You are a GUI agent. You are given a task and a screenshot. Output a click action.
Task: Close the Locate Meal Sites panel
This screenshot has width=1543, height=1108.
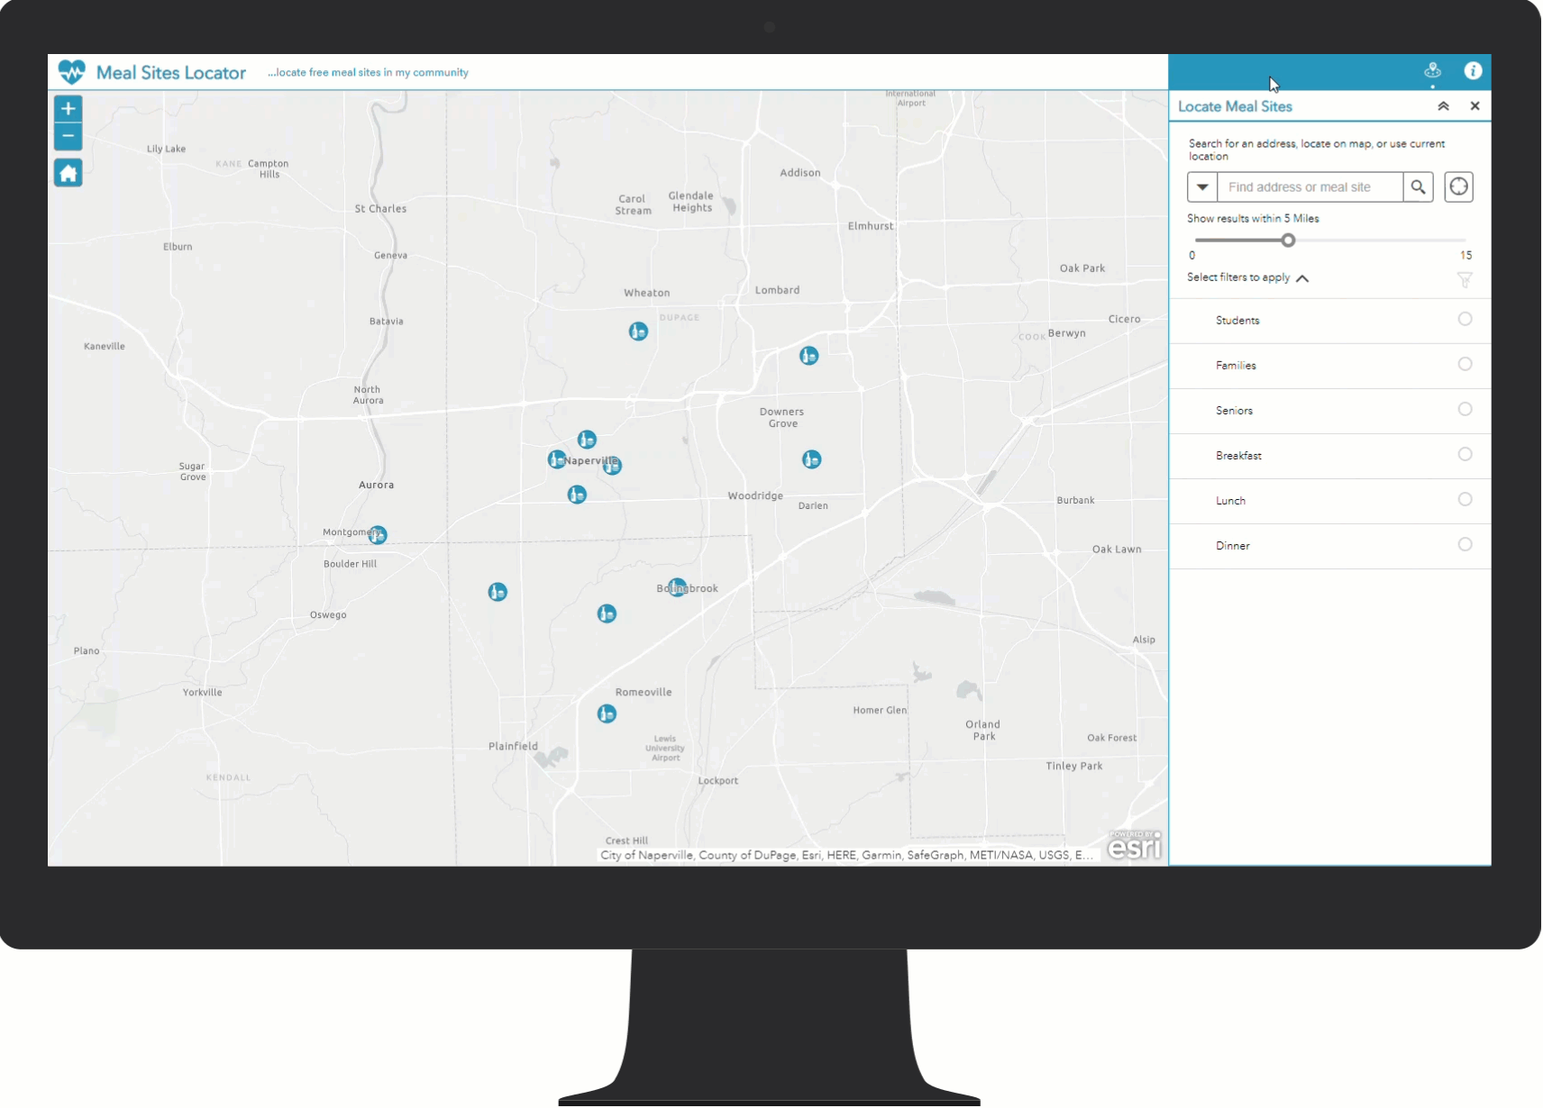[1475, 105]
